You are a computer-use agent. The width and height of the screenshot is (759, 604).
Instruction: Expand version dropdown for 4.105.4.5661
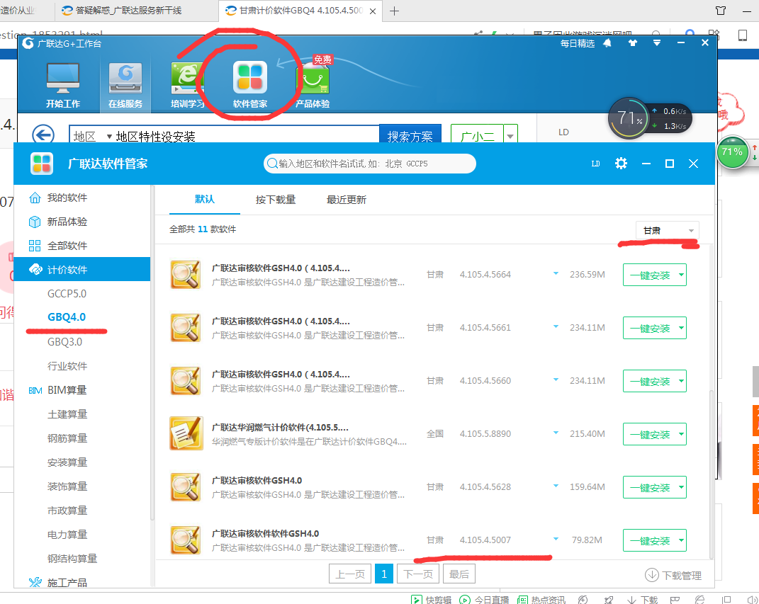point(556,327)
